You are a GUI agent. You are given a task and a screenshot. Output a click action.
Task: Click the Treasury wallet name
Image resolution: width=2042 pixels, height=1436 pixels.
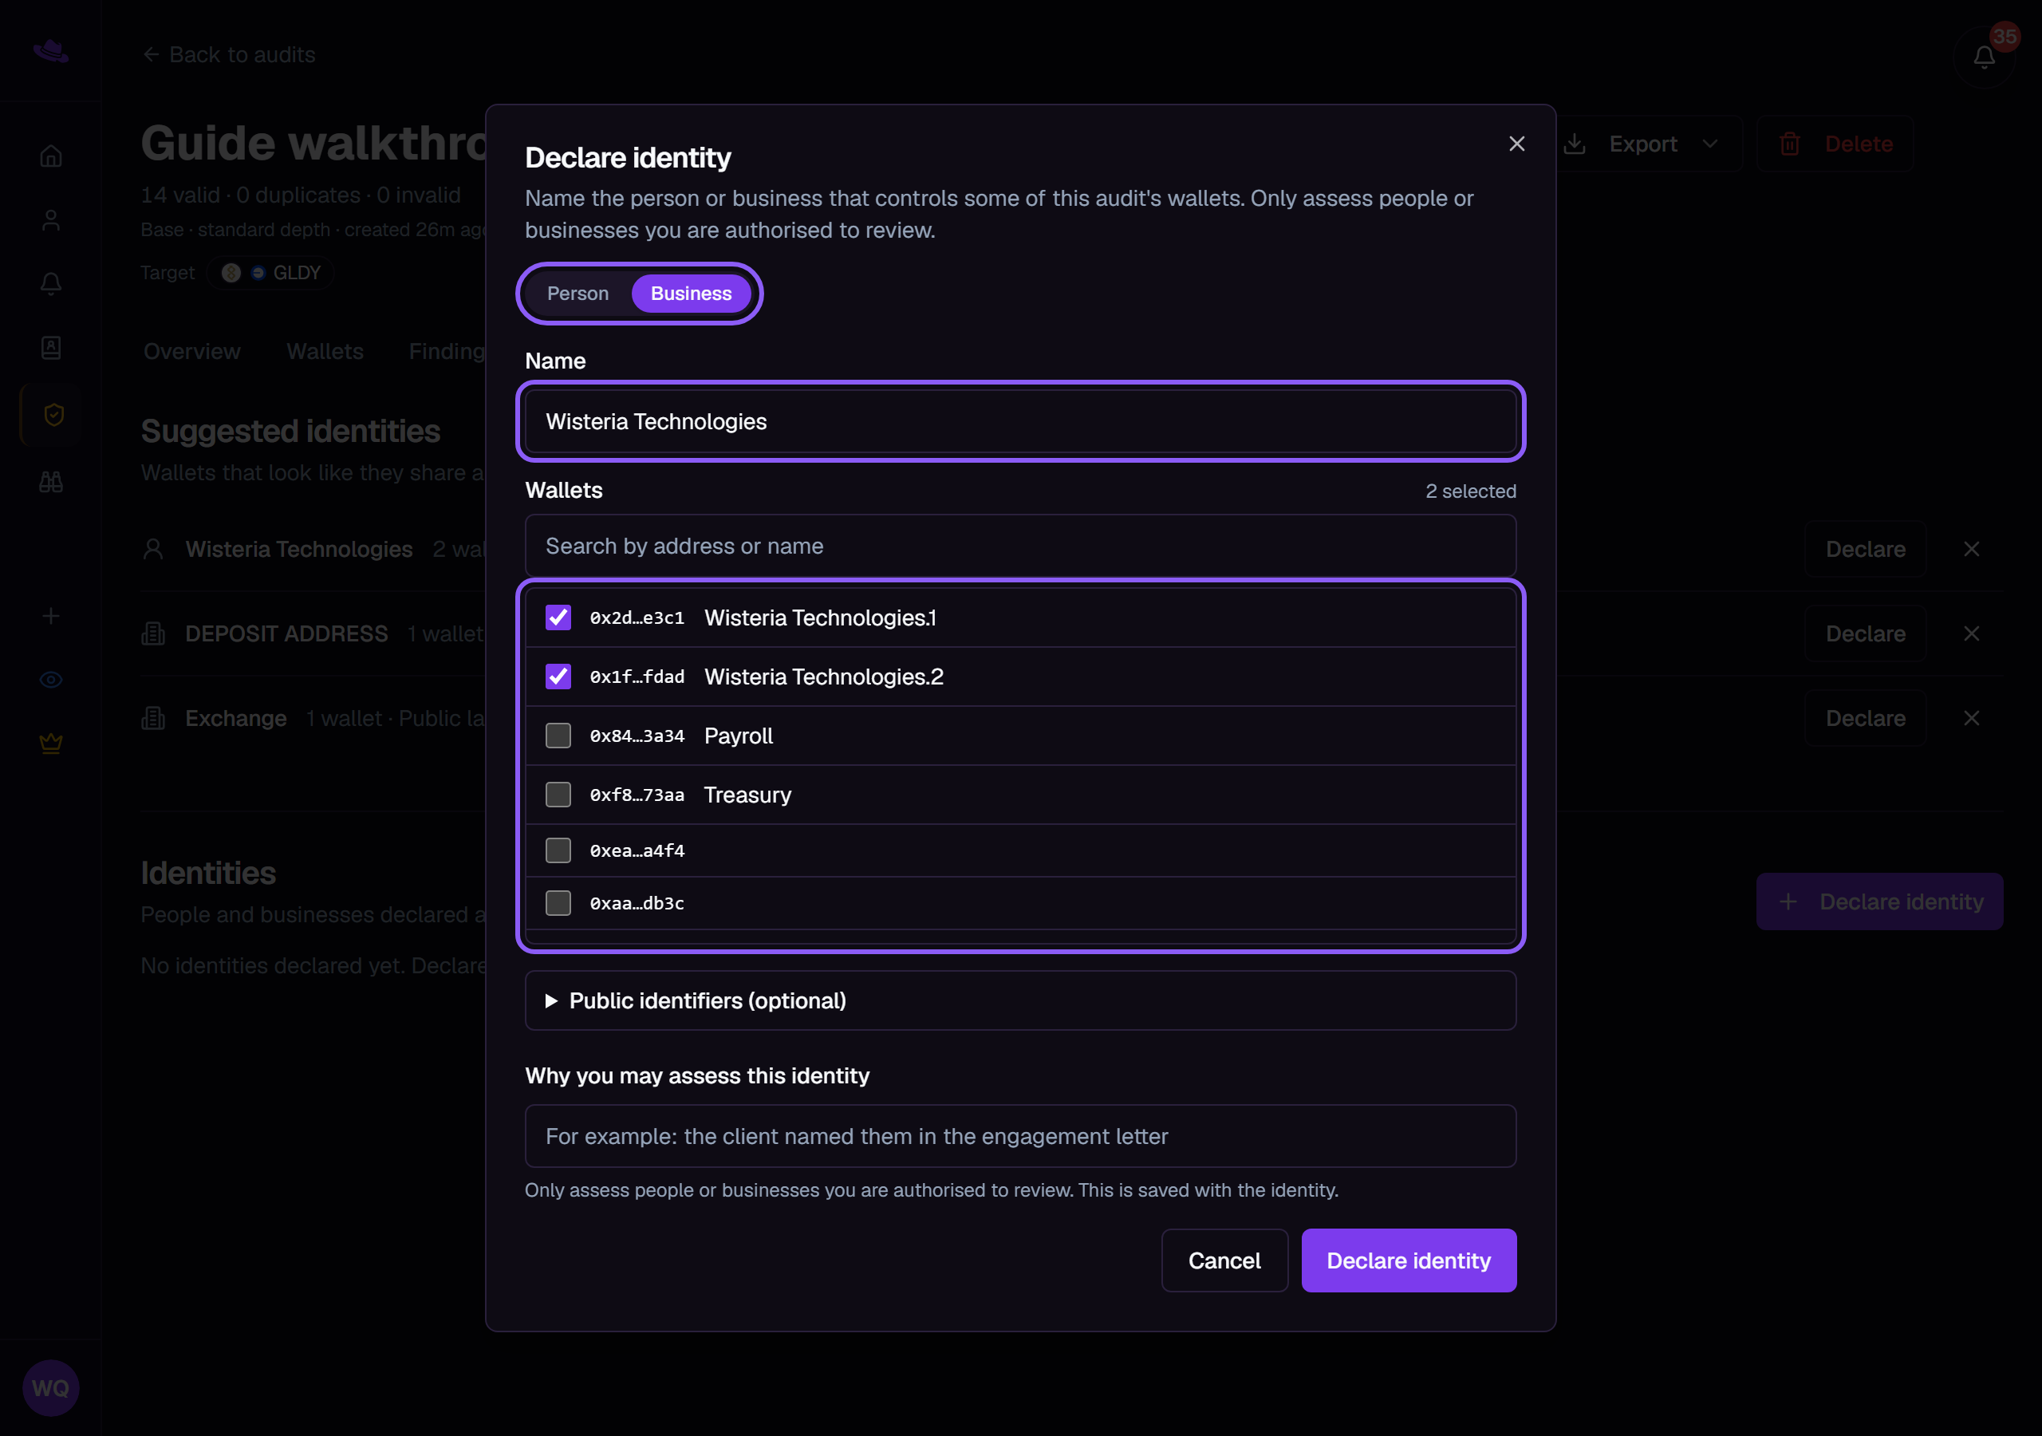747,795
